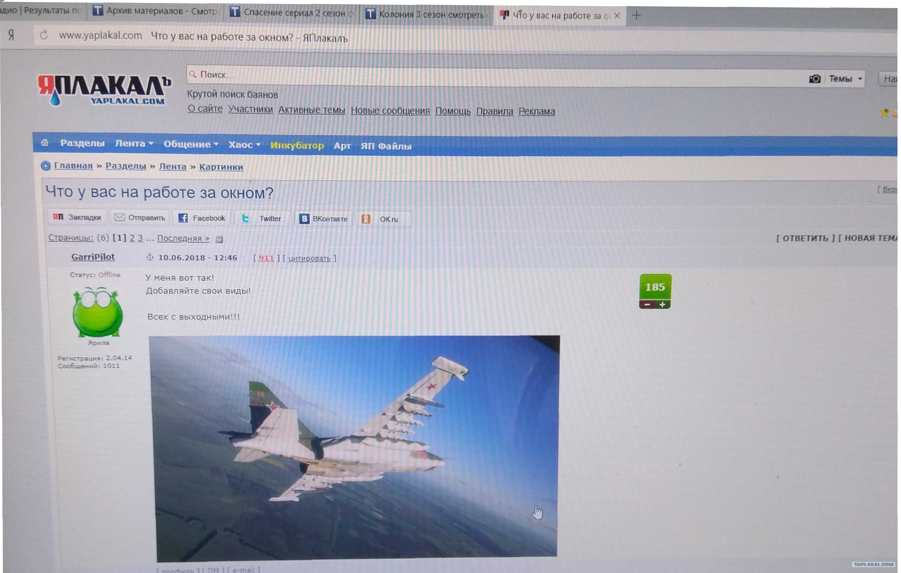The height and width of the screenshot is (573, 901).
Task: Open the Помощь link
Action: click(453, 111)
